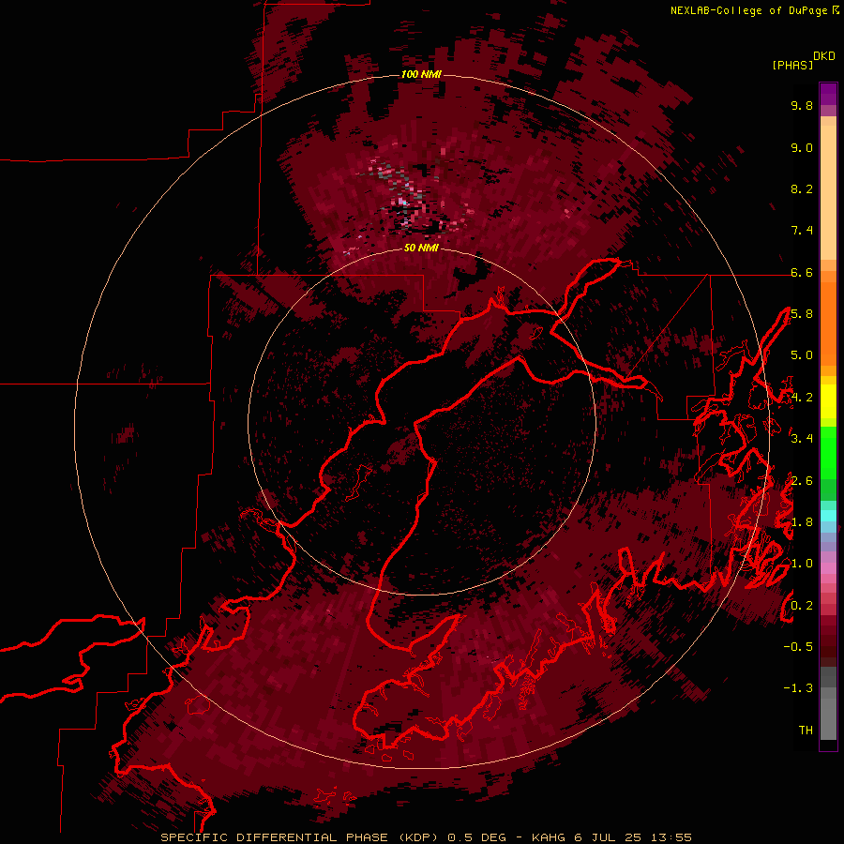The image size is (844, 844).
Task: Select the 5.8 value on color scale
Action: click(x=802, y=314)
